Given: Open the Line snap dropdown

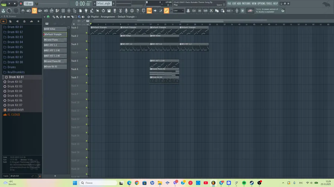Looking at the screenshot, I should [x=178, y=11].
